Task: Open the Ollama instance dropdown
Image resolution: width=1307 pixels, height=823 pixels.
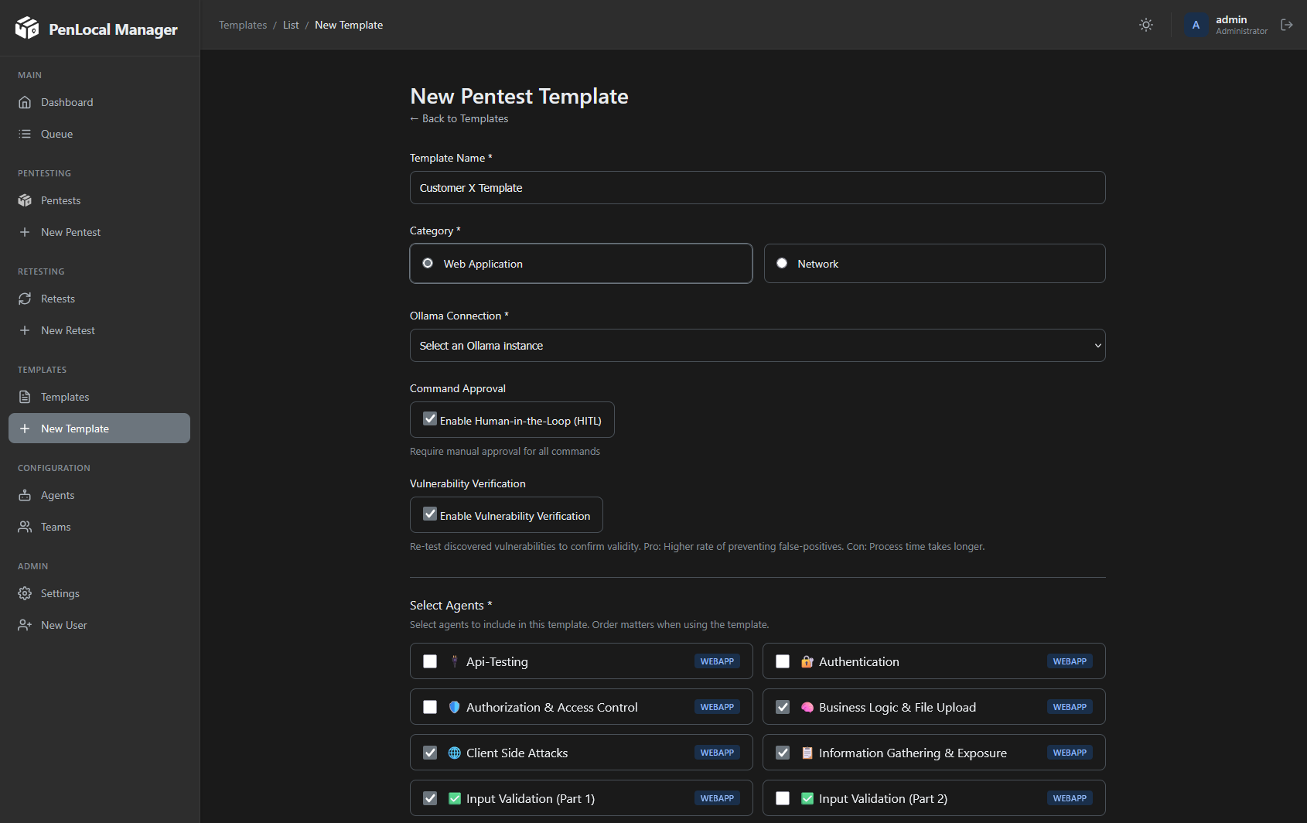Action: click(757, 345)
